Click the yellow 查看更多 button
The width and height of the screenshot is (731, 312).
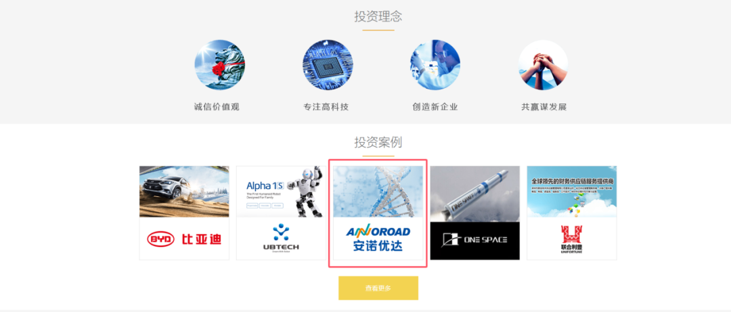pos(378,288)
